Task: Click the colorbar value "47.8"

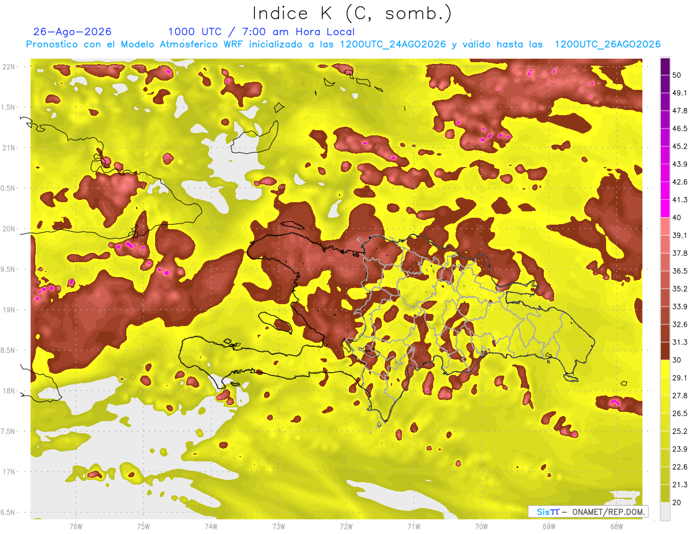Action: (680, 111)
